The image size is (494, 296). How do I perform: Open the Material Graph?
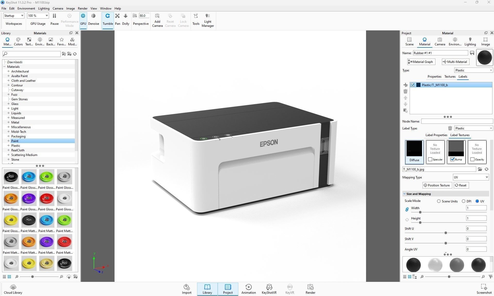tap(421, 62)
